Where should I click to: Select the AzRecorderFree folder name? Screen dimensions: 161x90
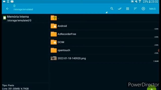coord(67,34)
